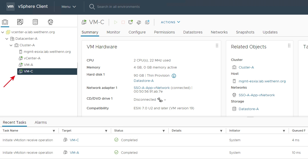This screenshot has height=159, width=308.
Task: Open the Monitor tab
Action: coord(113,32)
